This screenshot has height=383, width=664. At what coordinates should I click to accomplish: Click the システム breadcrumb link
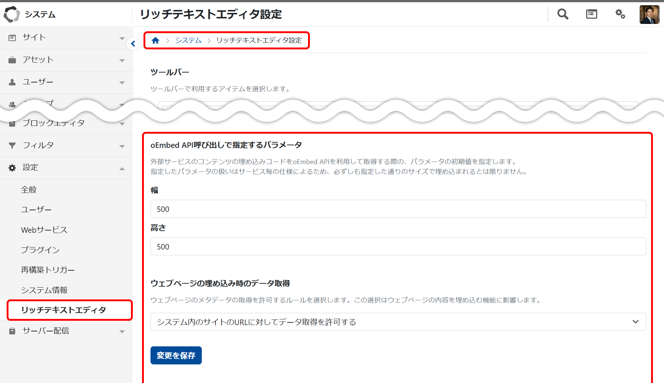point(188,41)
